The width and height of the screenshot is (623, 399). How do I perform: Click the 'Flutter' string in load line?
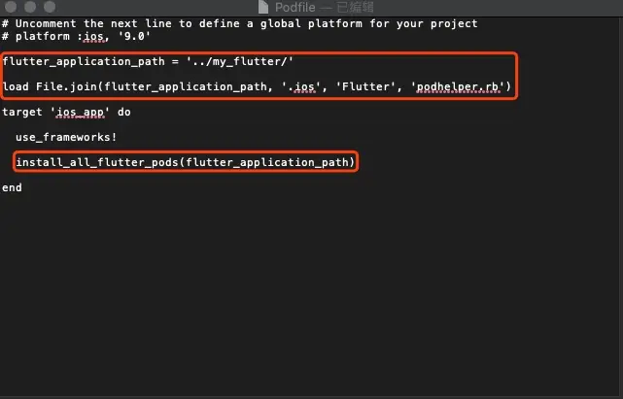[366, 86]
